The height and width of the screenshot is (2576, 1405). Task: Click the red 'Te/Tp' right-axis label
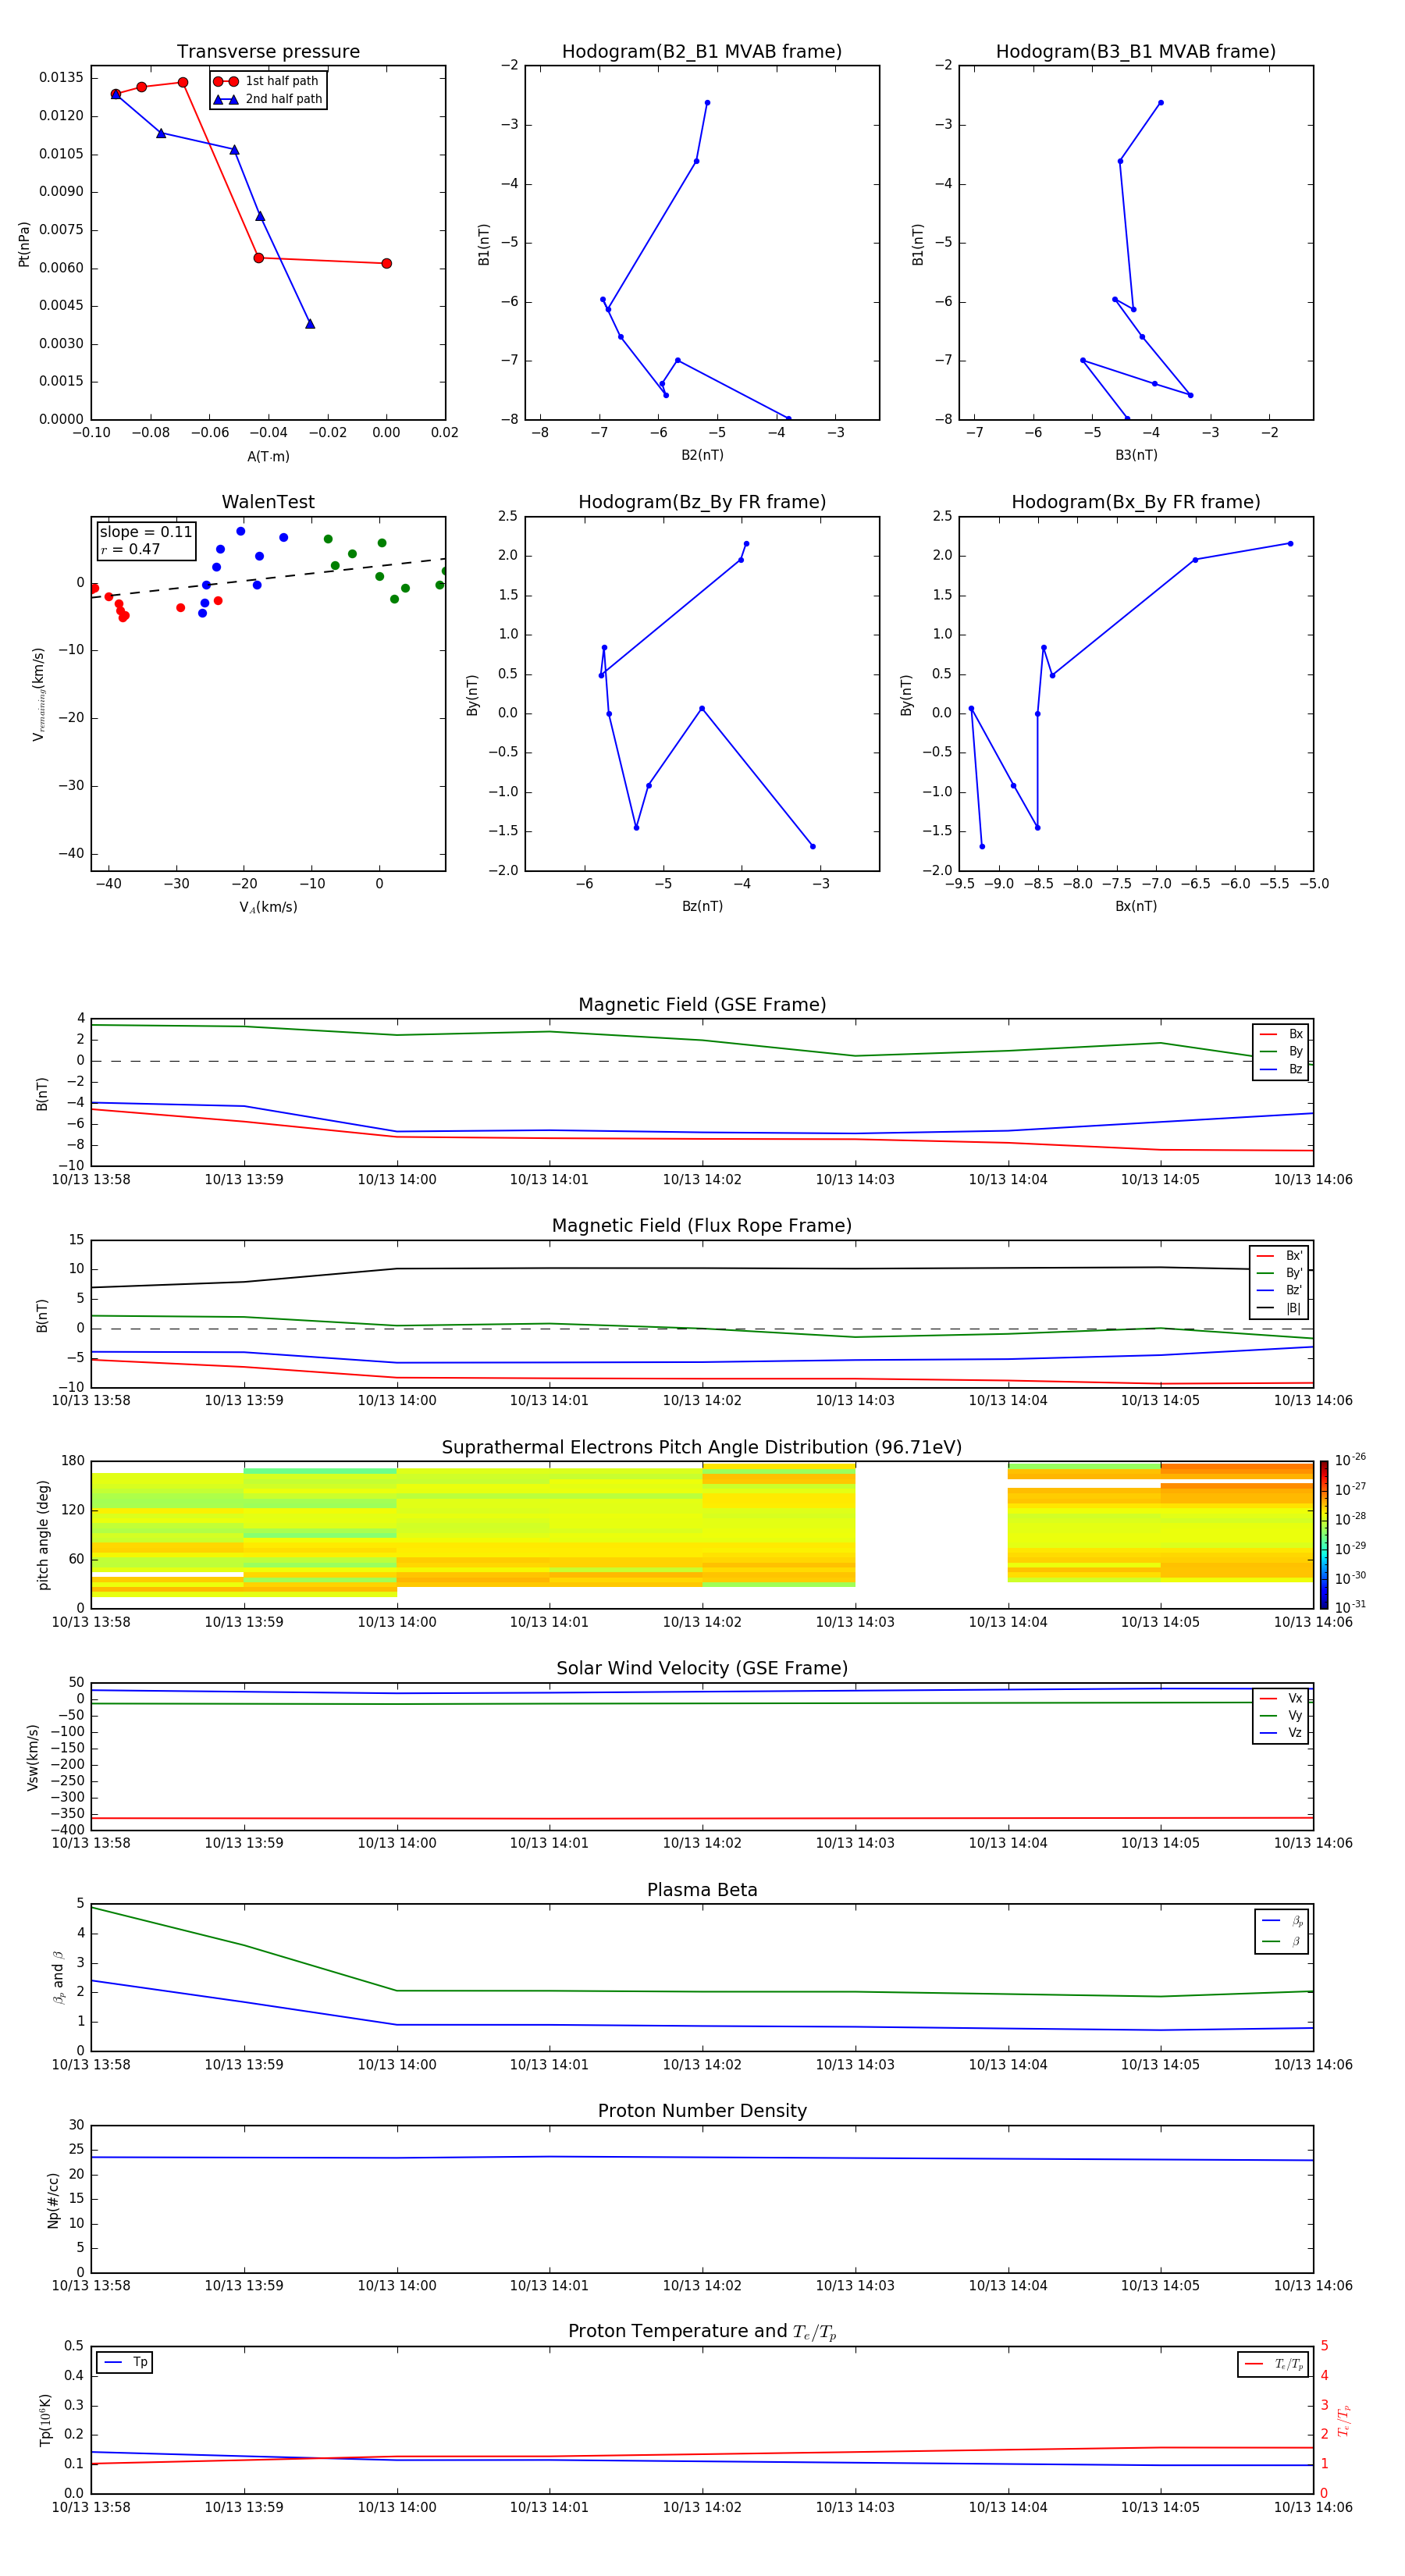(1344, 2420)
